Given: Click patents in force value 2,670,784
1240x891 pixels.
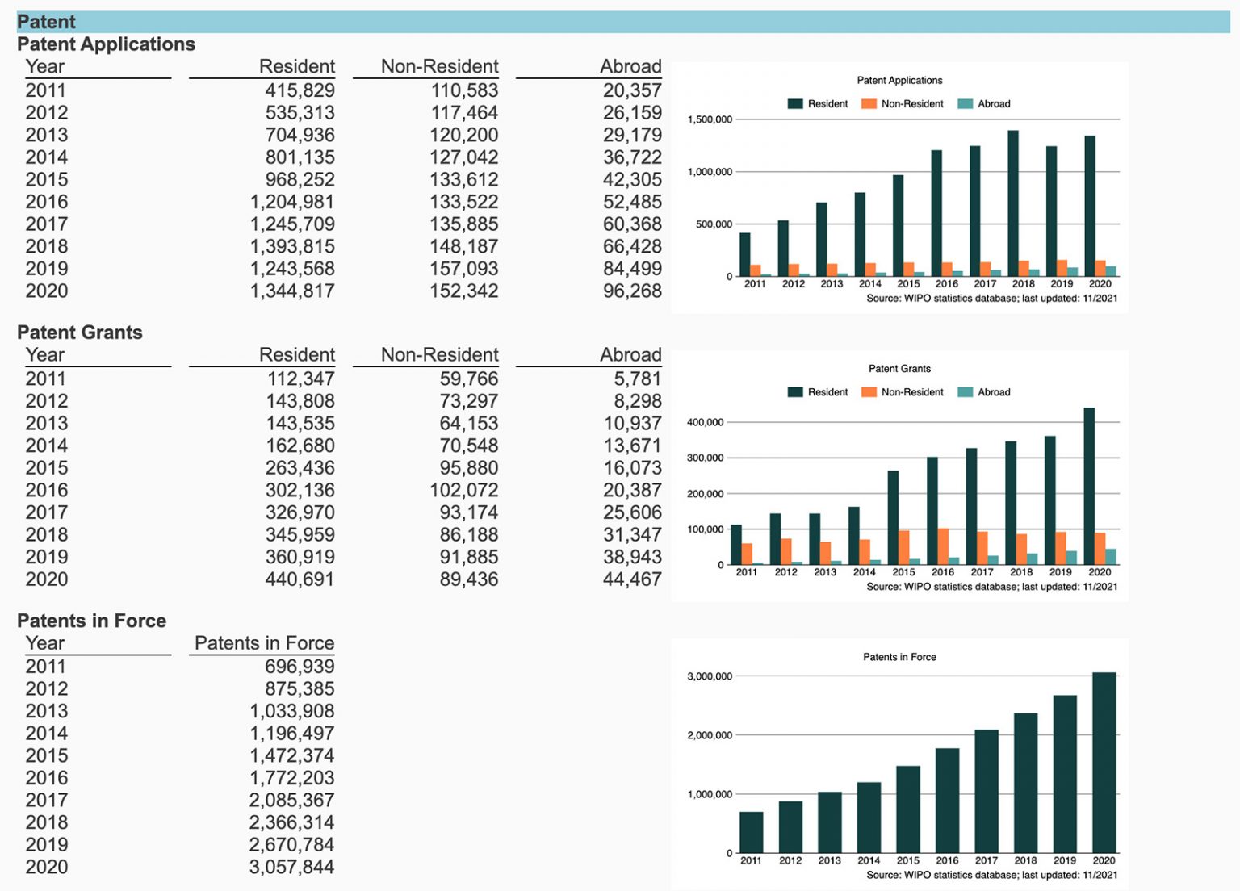Looking at the screenshot, I should click(292, 845).
